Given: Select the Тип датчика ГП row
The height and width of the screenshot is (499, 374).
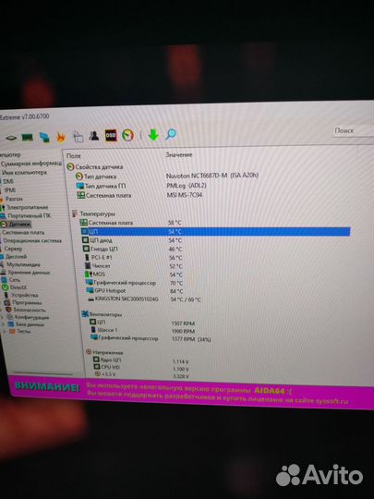Looking at the screenshot, I should [102, 186].
